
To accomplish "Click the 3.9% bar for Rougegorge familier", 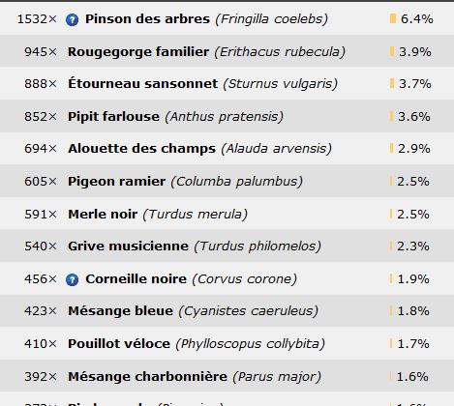I will point(392,52).
